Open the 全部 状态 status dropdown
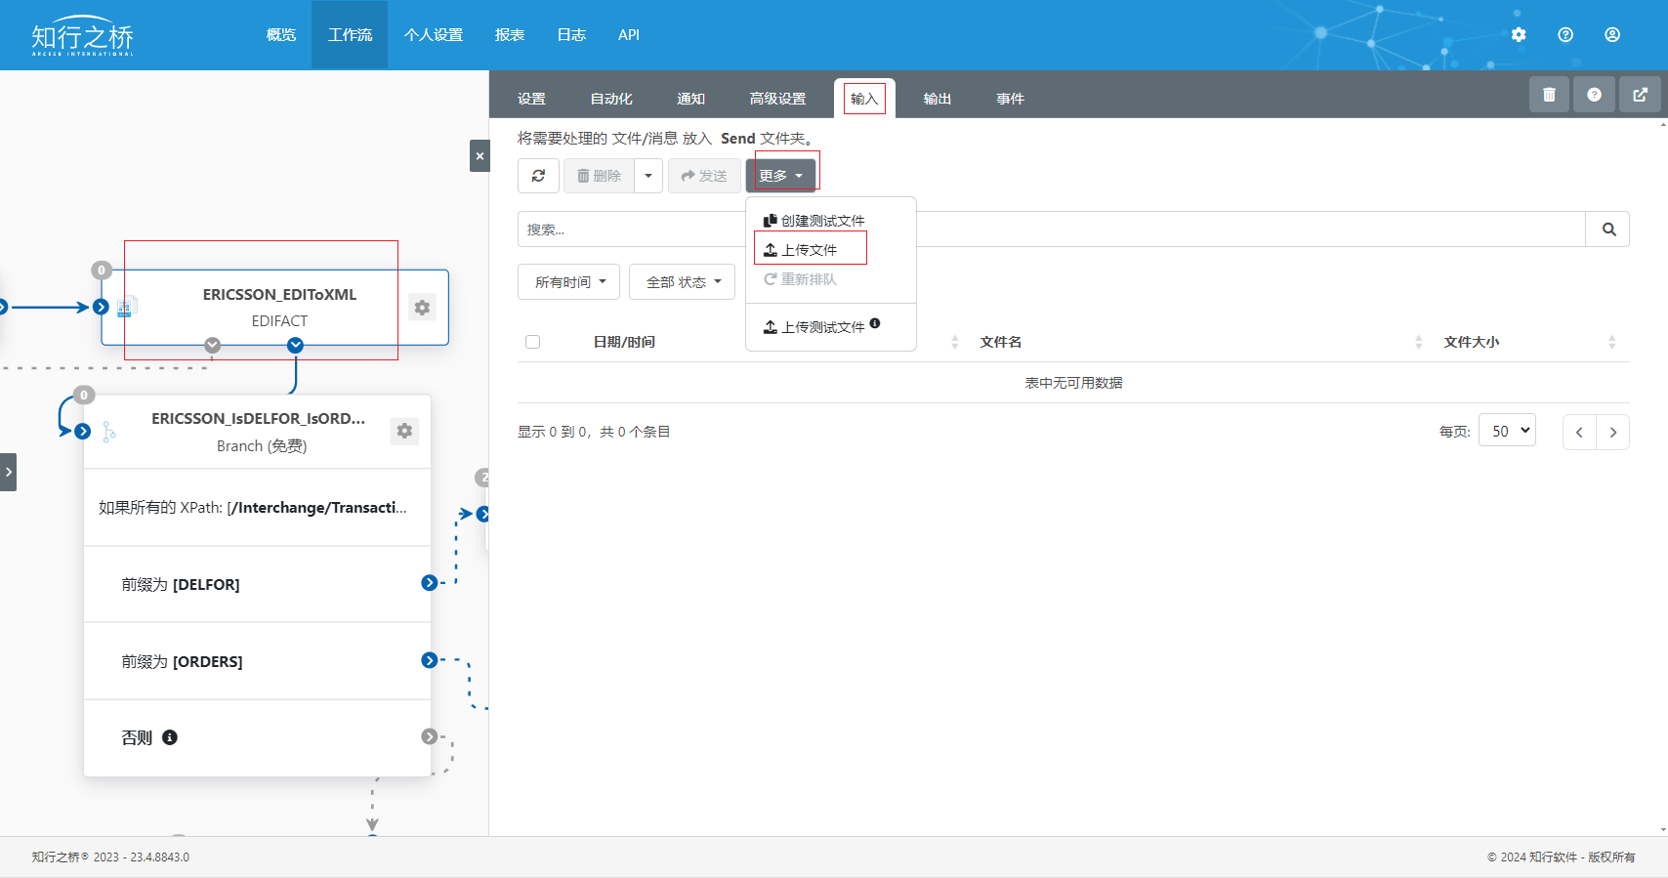 tap(683, 282)
